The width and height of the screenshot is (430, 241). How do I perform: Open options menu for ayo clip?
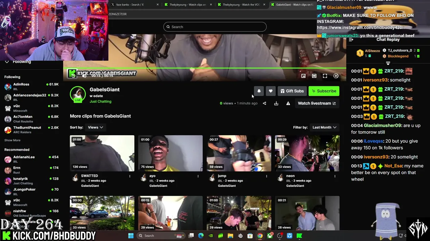198,176
